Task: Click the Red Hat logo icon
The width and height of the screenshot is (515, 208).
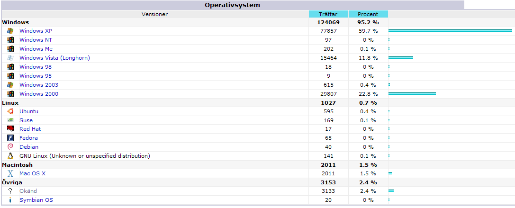Action: [x=10, y=129]
